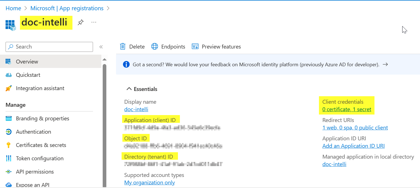Click the Authentication icon in the sidebar

[9, 132]
